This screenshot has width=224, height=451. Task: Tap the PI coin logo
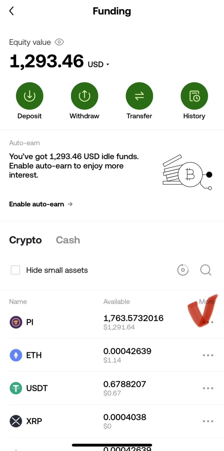[16, 322]
